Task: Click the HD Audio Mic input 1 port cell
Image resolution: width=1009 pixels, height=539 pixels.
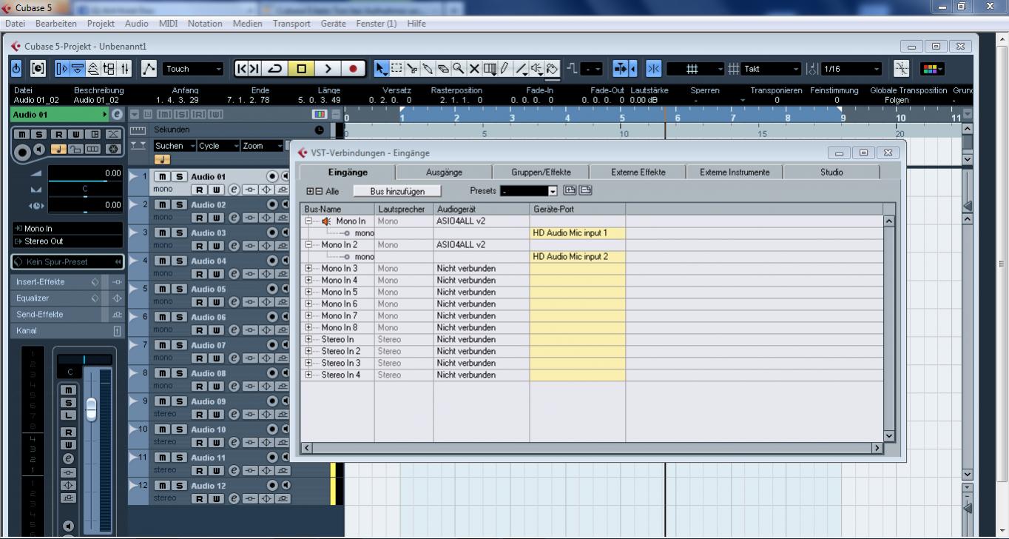Action: tap(577, 232)
